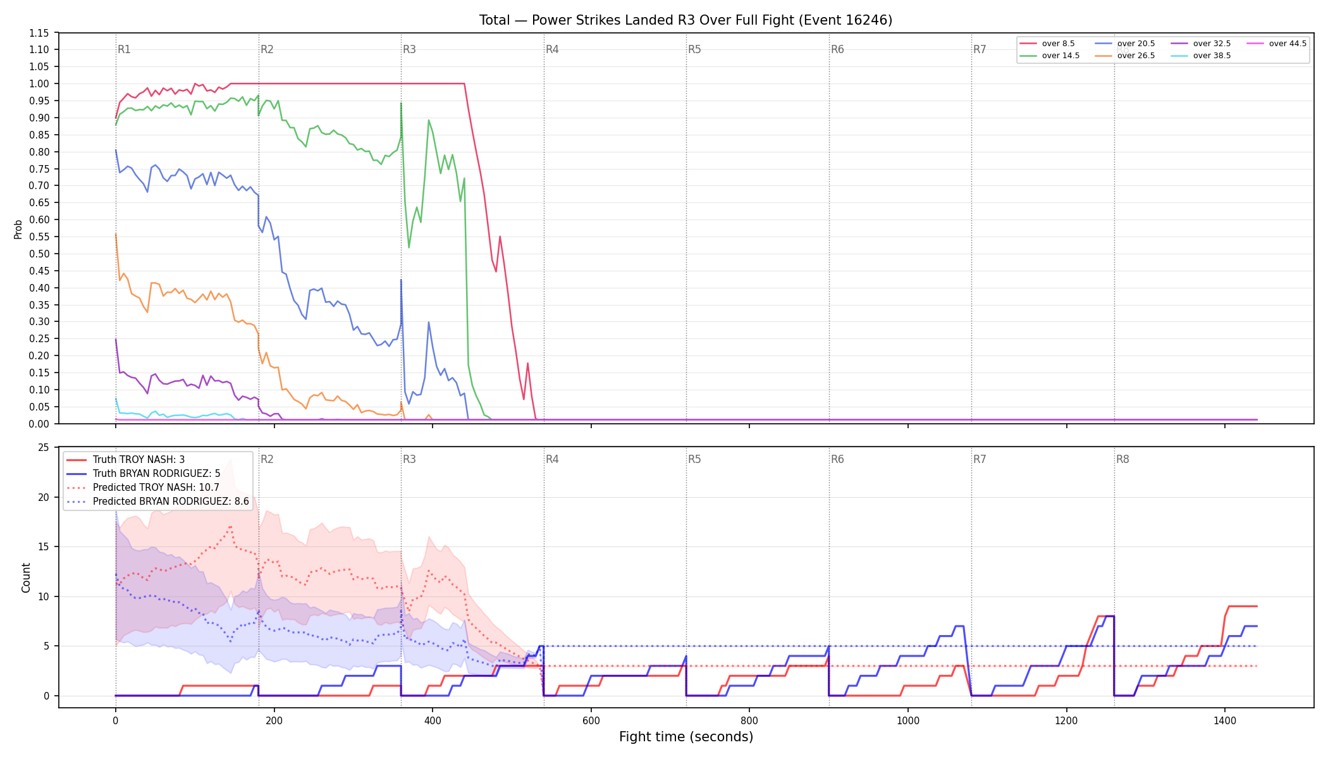Click the R7 round label in the probability chart

tap(980, 49)
